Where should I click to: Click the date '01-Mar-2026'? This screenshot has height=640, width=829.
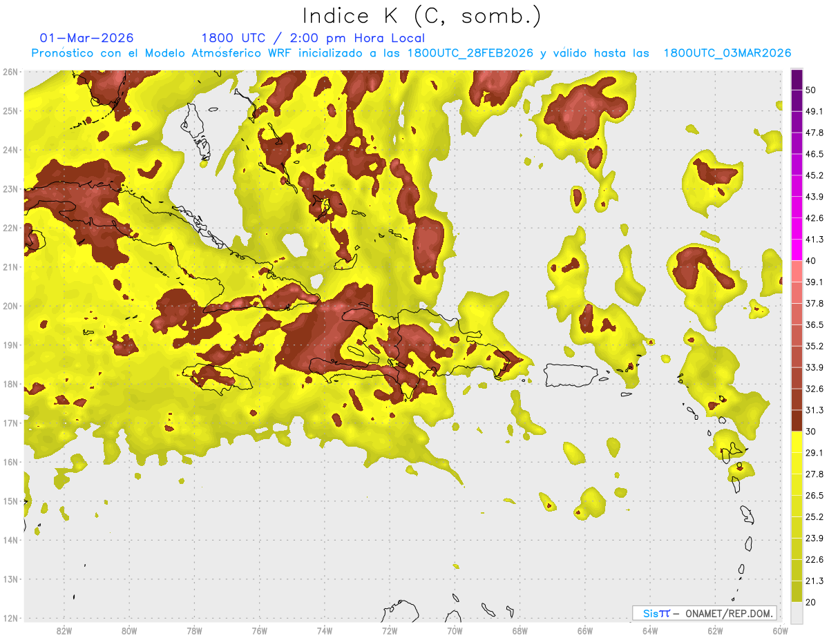point(87,38)
